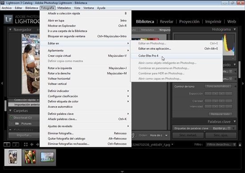Image resolution: width=245 pixels, height=173 pixels.
Task: Choose Color Efex Pro 4
Action: point(176,56)
